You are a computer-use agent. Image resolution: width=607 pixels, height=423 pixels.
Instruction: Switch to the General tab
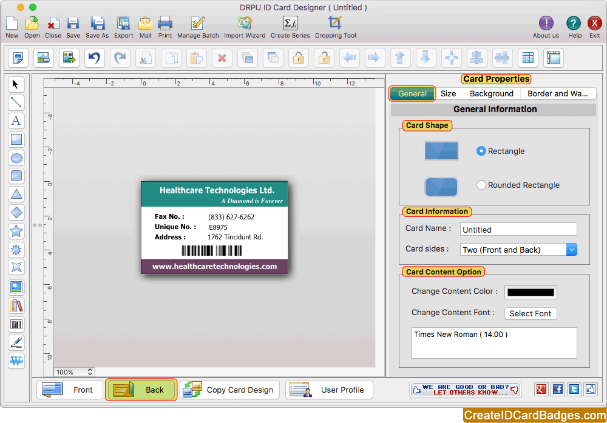pos(412,93)
